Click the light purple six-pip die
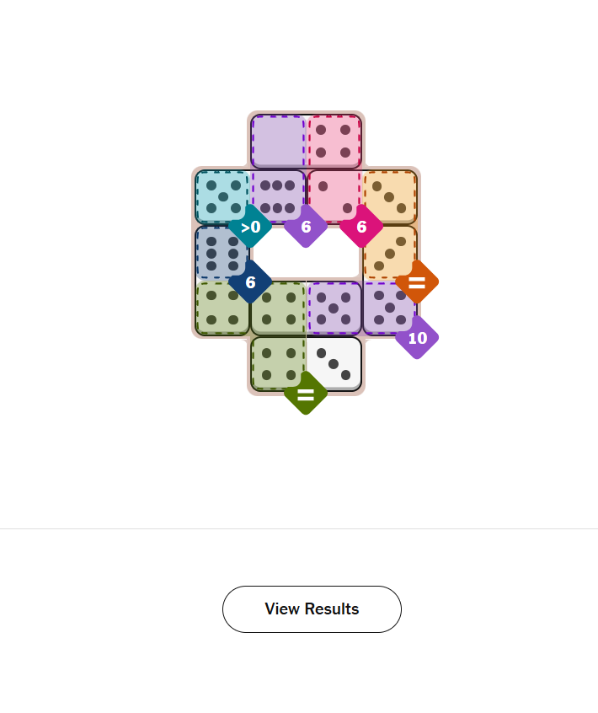Screen dimensions: 598x713 [x=278, y=196]
